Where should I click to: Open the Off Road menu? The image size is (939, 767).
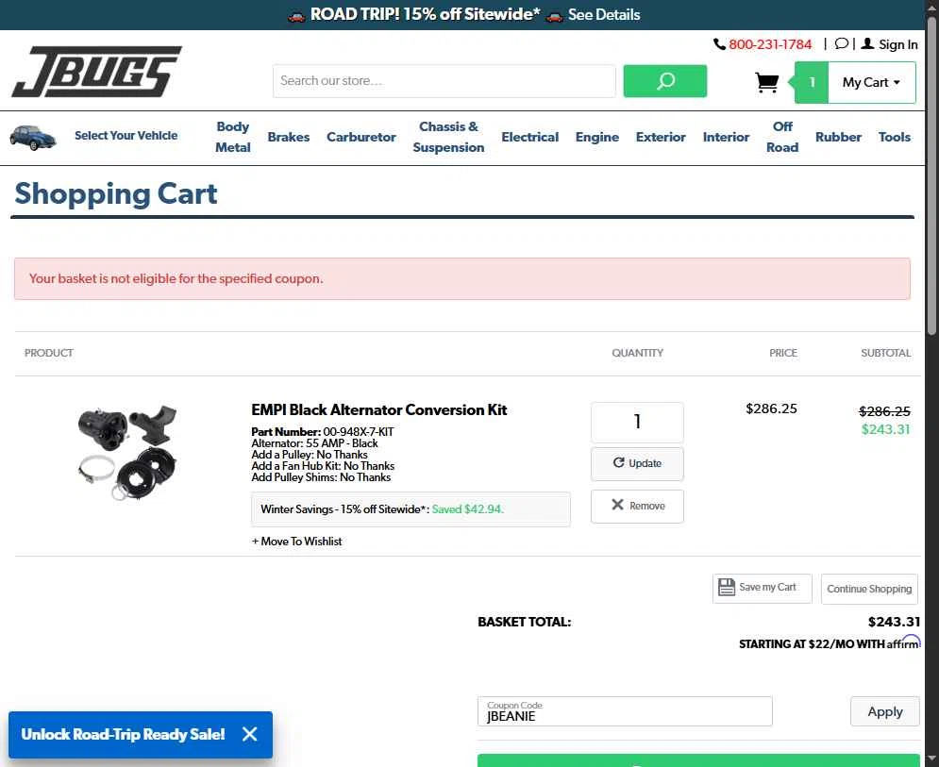pos(782,137)
